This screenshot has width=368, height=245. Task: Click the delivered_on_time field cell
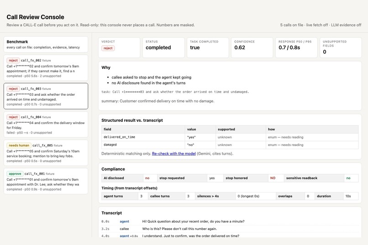[x=143, y=137]
